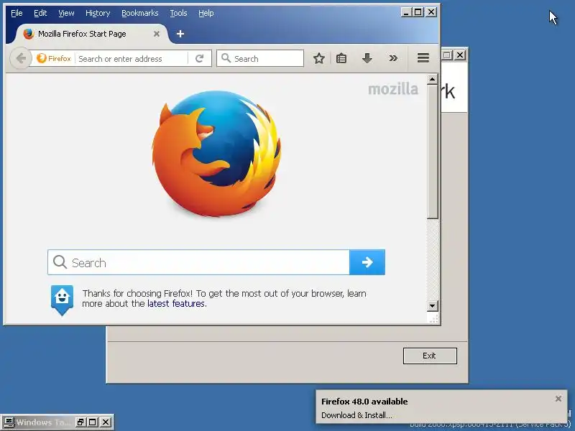Minimize the Firefox window

click(405, 12)
